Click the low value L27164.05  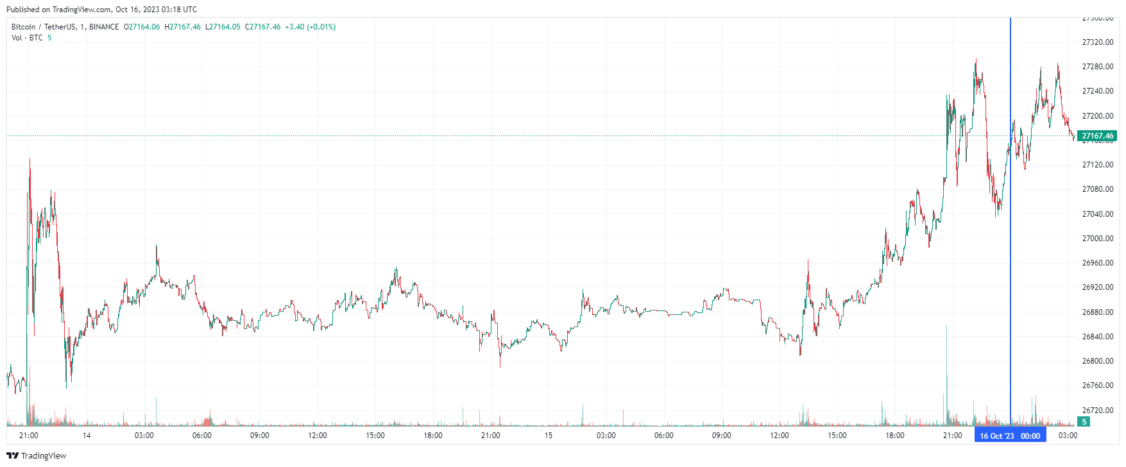pyautogui.click(x=223, y=27)
